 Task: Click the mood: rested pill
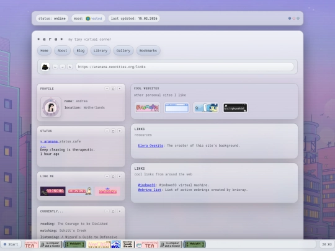click(88, 19)
